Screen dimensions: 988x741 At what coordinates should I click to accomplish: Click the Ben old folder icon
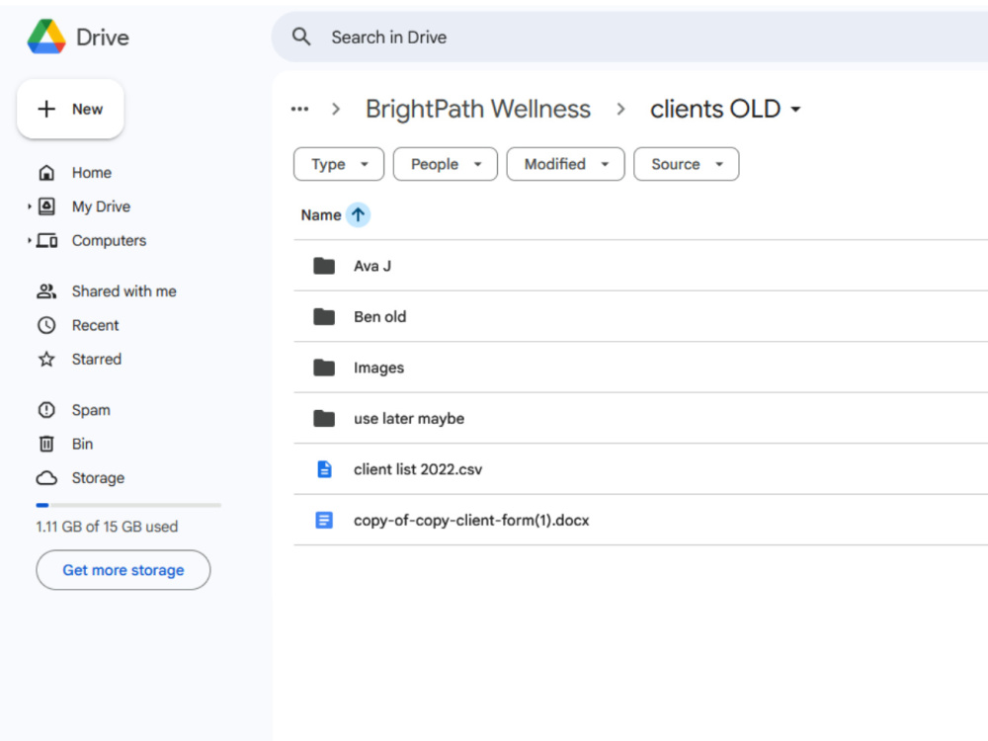coord(324,316)
